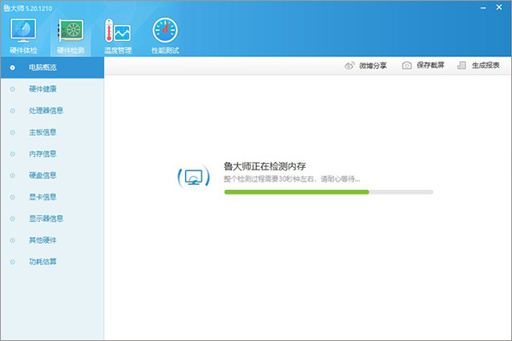The image size is (512, 341).
Task: Select 电脑概览 in the sidebar
Action: tap(52, 67)
